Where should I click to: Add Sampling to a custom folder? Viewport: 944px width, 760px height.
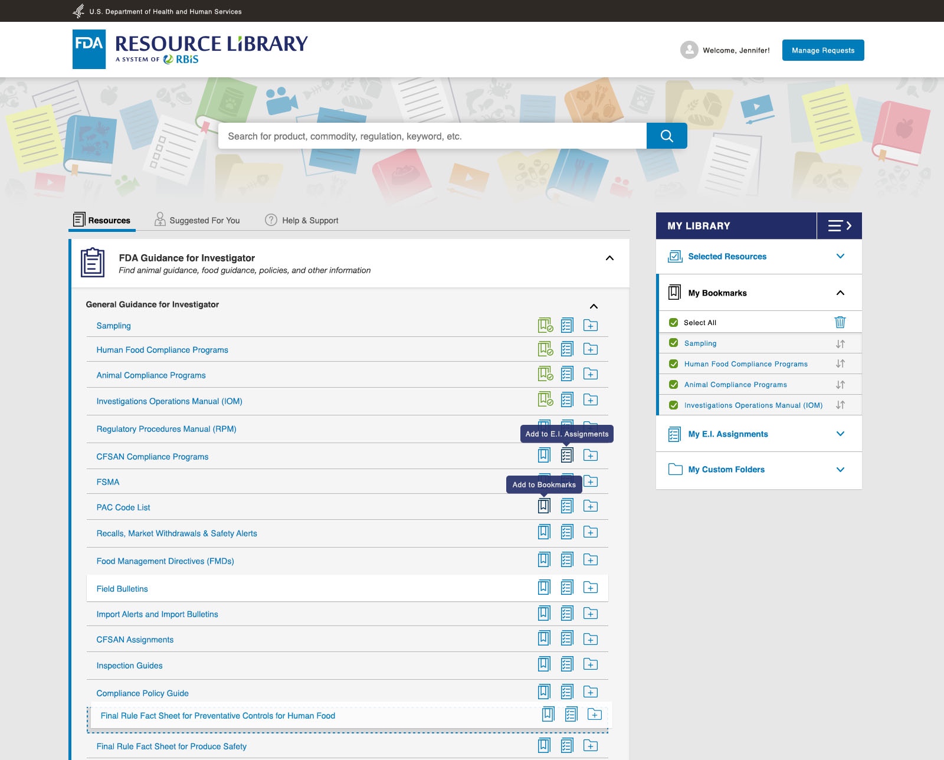pos(591,325)
